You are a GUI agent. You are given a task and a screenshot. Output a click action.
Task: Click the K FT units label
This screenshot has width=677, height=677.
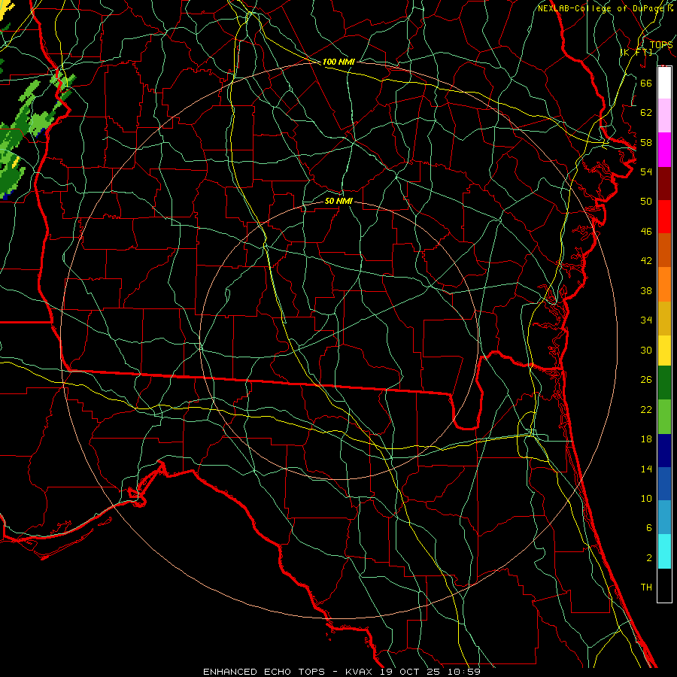[636, 52]
